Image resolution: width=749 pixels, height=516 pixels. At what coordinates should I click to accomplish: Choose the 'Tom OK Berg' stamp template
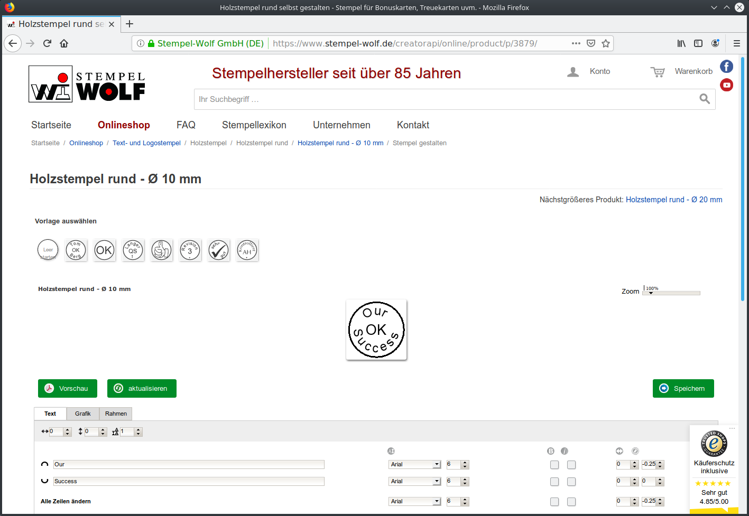coord(76,250)
